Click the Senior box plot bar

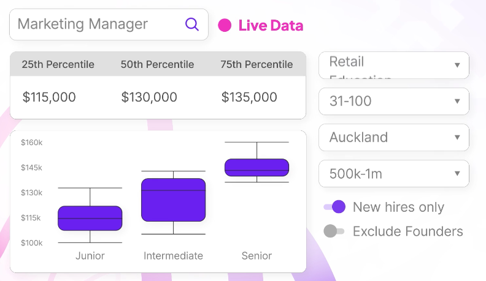(256, 167)
